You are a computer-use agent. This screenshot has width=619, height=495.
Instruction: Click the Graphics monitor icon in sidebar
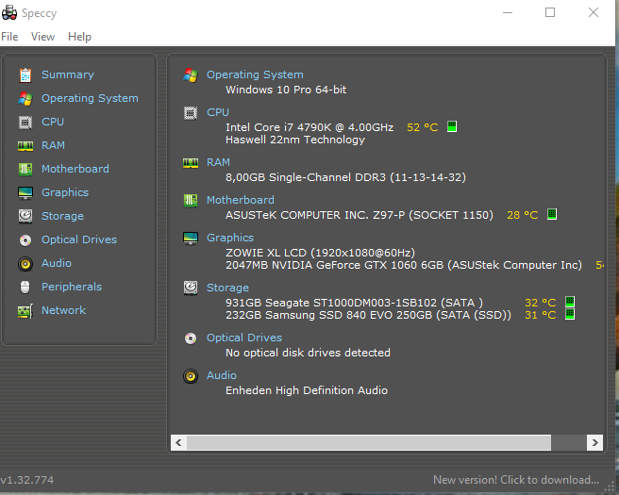click(x=25, y=193)
